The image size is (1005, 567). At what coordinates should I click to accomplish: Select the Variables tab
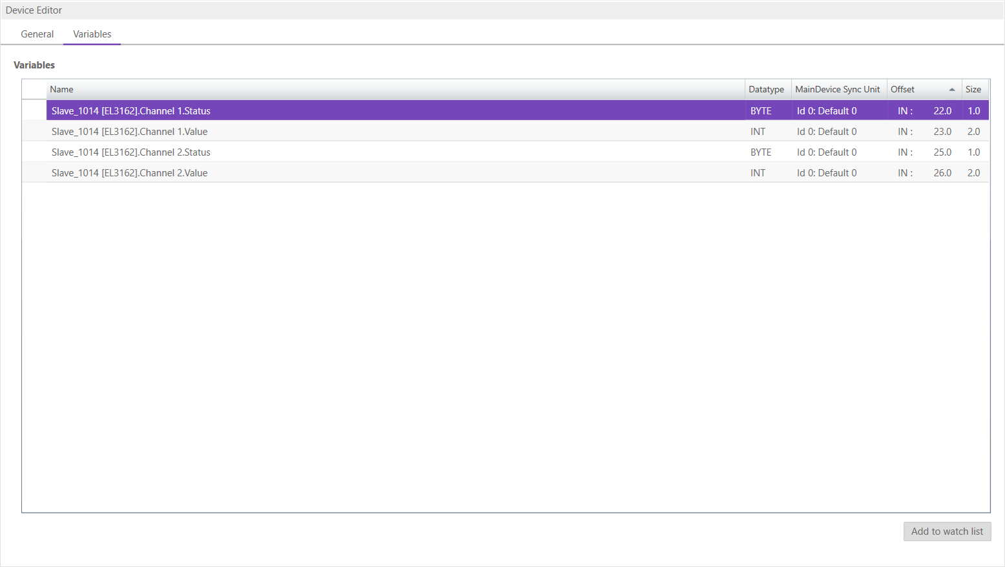(x=92, y=34)
